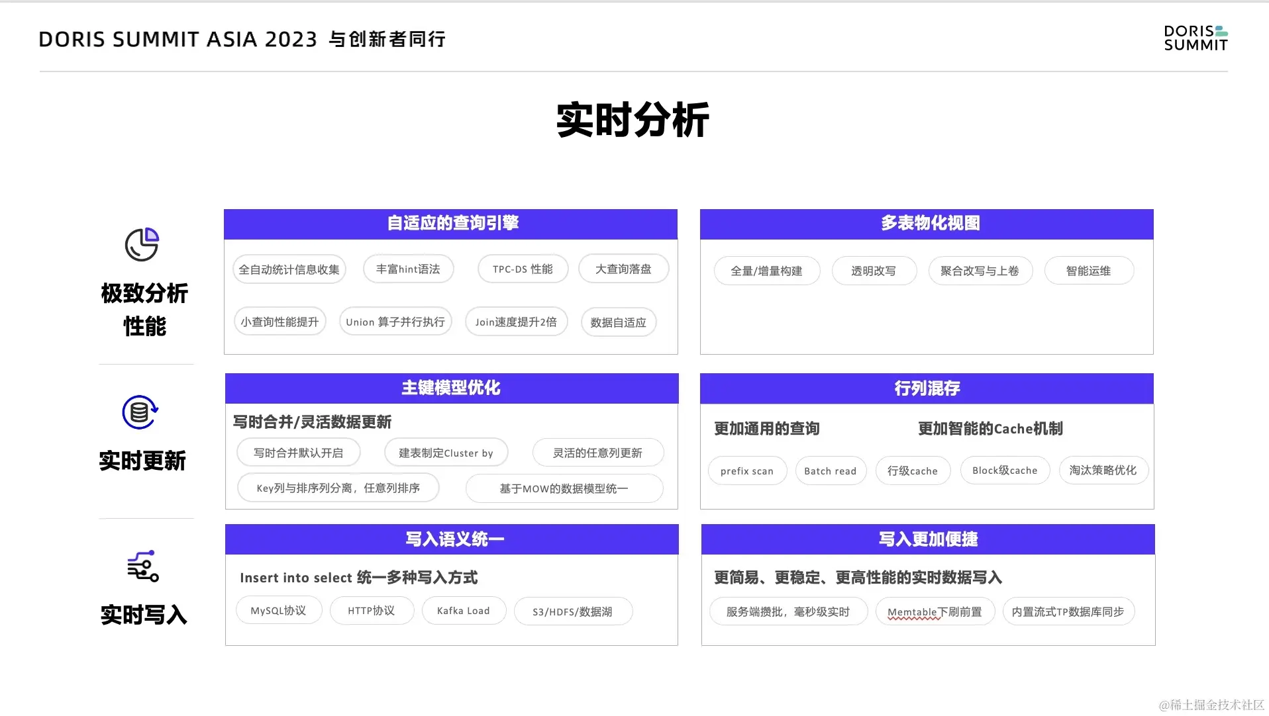The width and height of the screenshot is (1269, 716).
Task: Click the 实时写入 label
Action: click(x=144, y=615)
